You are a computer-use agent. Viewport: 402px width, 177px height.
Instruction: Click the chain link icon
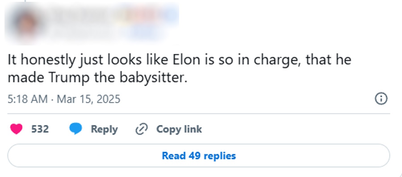141,129
